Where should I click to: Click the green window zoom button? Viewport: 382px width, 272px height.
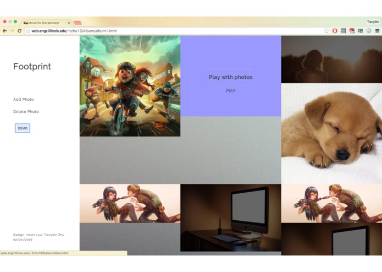[15, 21]
